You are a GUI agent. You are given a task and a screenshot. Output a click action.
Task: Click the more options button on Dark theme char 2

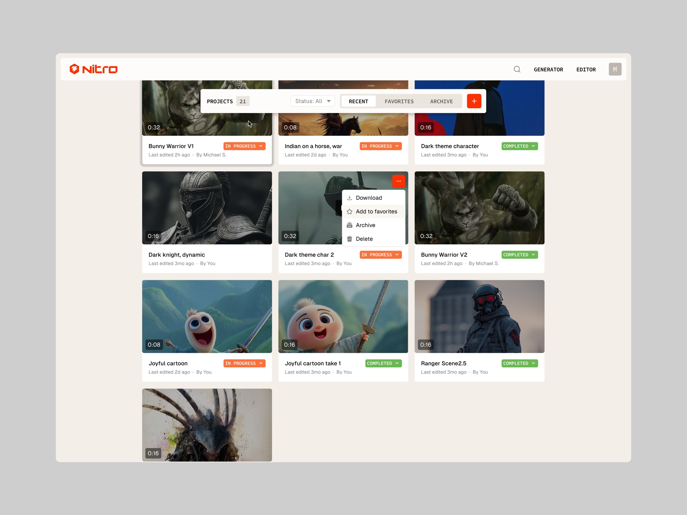pyautogui.click(x=398, y=181)
